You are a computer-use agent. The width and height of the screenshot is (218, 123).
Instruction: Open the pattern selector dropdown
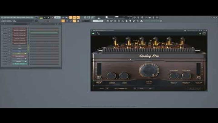click(x=98, y=21)
